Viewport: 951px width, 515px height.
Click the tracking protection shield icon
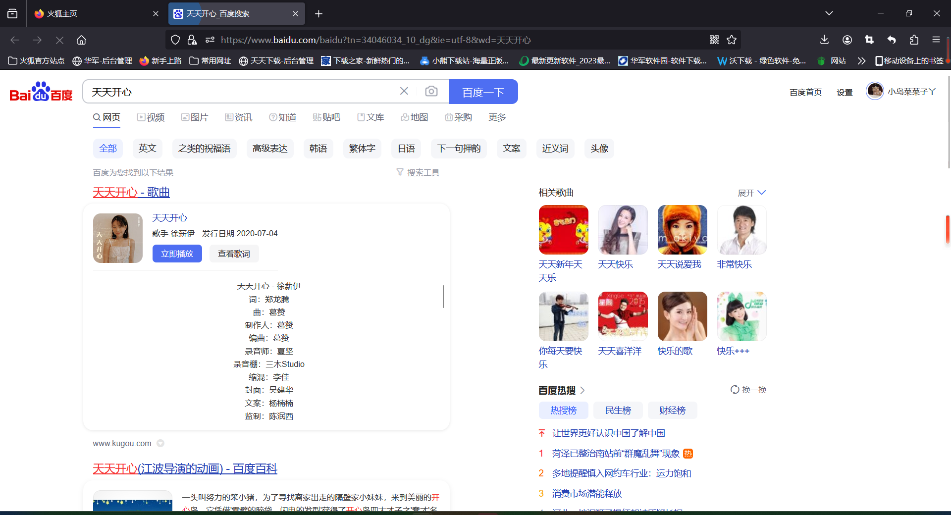pyautogui.click(x=175, y=40)
